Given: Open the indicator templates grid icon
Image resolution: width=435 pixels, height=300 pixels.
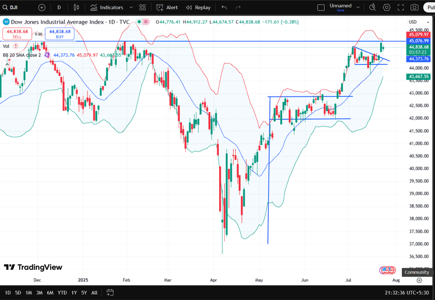Looking at the screenshot, I should click(143, 8).
